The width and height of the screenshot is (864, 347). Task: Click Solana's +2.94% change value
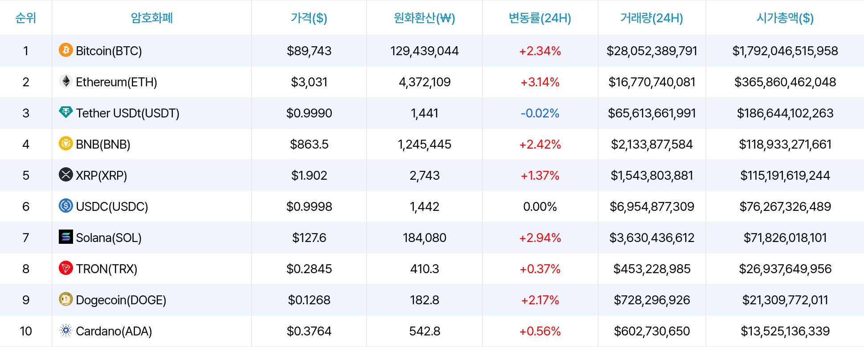540,238
